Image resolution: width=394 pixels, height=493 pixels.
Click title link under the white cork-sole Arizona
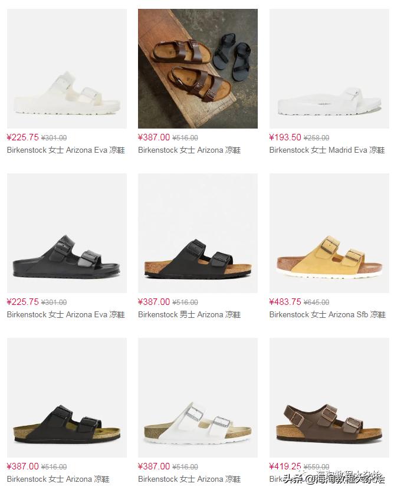[x=189, y=479]
